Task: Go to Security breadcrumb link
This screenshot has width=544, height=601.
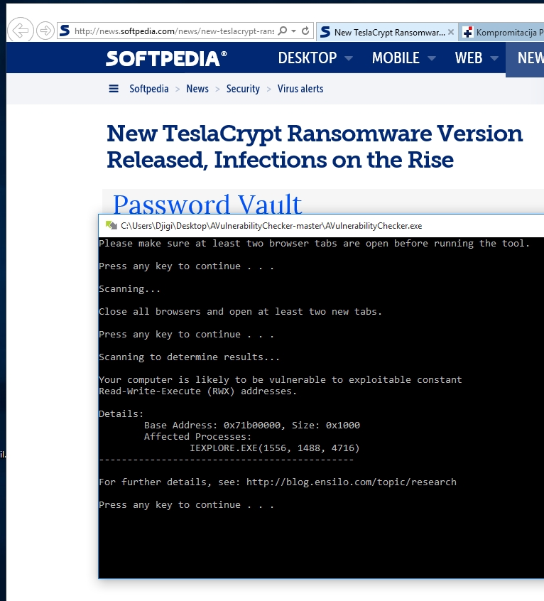Action: (x=243, y=89)
